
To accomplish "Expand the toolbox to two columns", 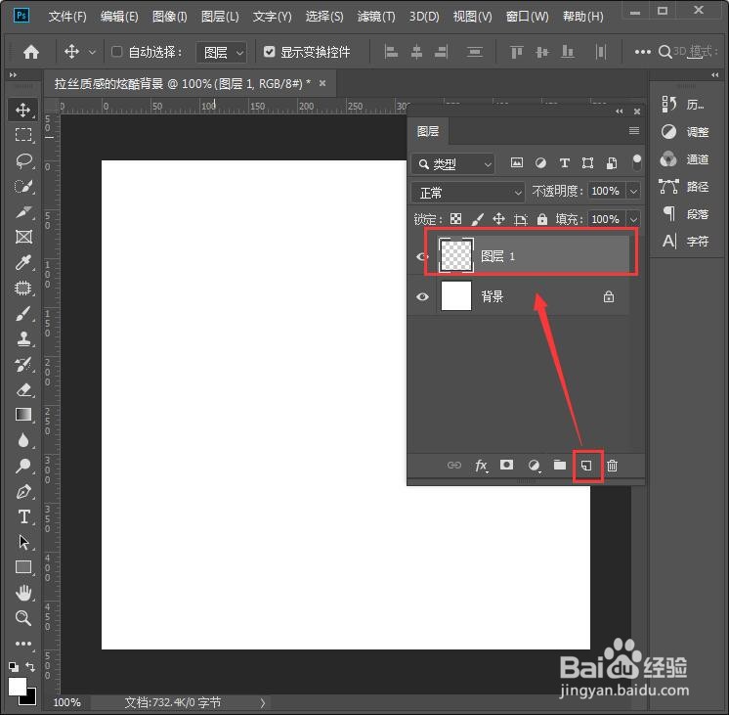I will tap(13, 74).
